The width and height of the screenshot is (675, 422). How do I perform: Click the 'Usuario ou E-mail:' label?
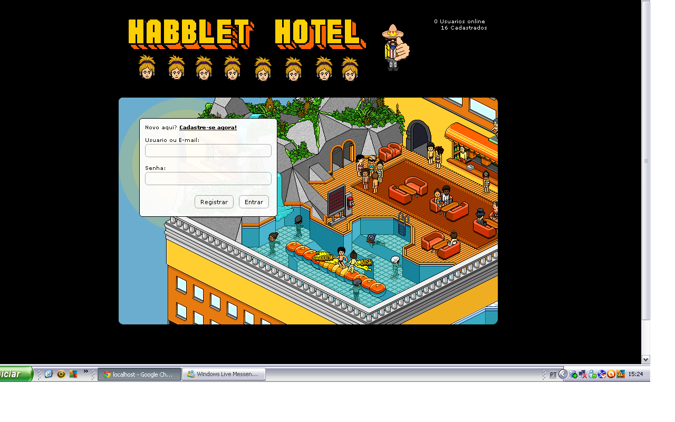click(172, 140)
